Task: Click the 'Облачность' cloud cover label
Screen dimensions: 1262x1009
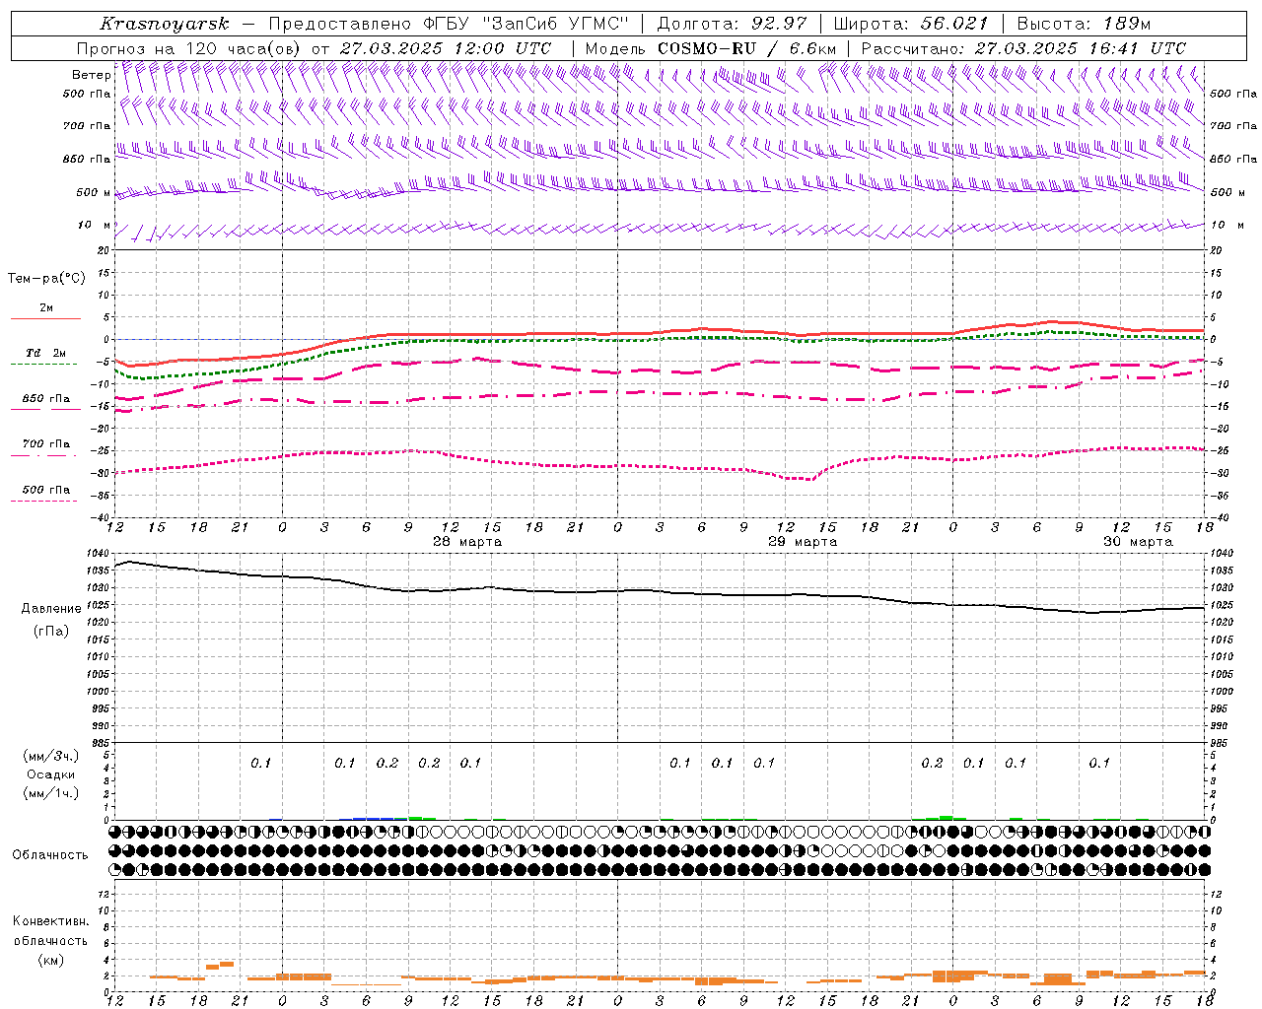Action: pos(50,855)
